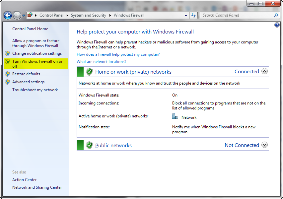Image resolution: width=283 pixels, height=199 pixels.
Task: Open What are network locations link
Action: coord(102,61)
